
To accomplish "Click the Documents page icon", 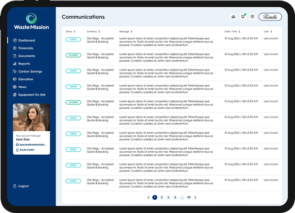I will pos(15,56).
